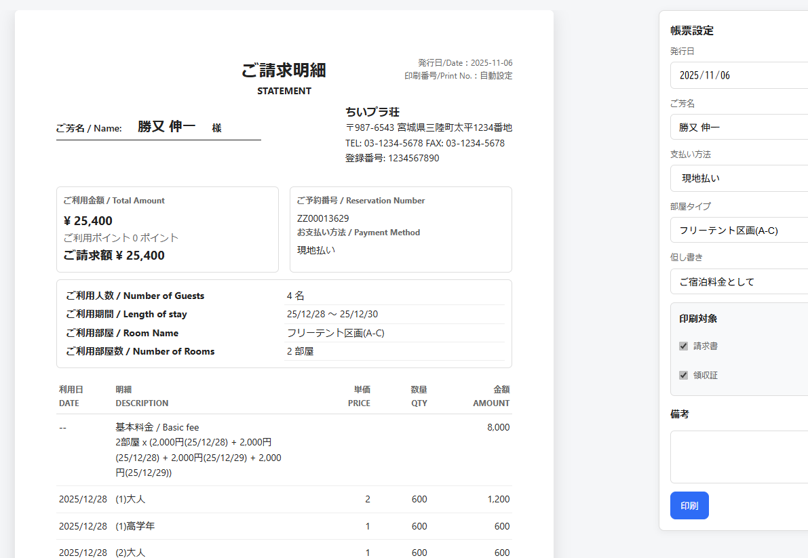Edit the ご芳名 field with 勝又 伸一
This screenshot has width=808, height=558.
pyautogui.click(x=739, y=127)
